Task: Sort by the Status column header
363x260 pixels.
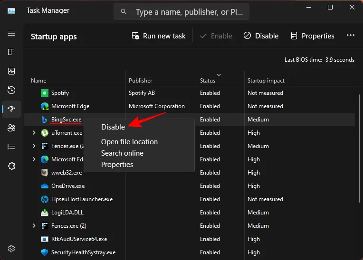Action: pos(208,81)
